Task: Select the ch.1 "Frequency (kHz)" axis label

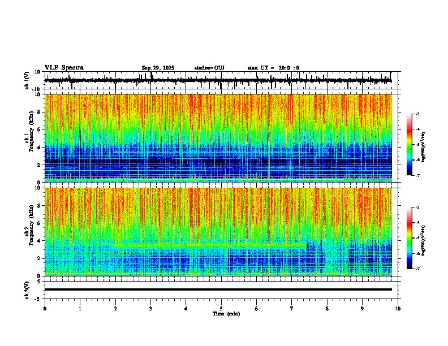Action: 31,131
